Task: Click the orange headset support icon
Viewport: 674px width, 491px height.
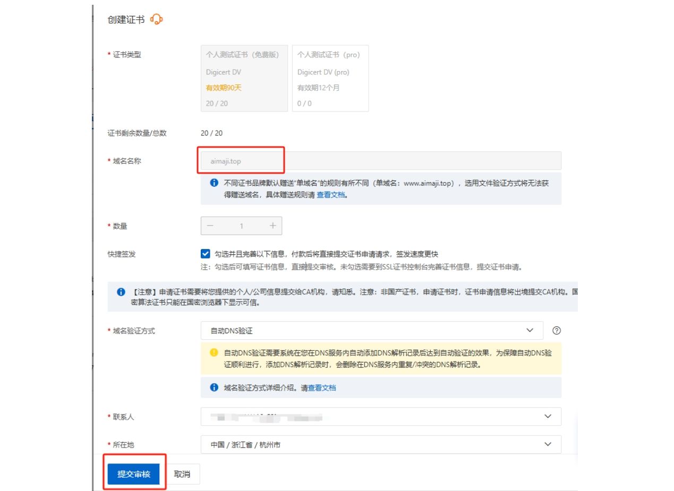Action: point(156,20)
